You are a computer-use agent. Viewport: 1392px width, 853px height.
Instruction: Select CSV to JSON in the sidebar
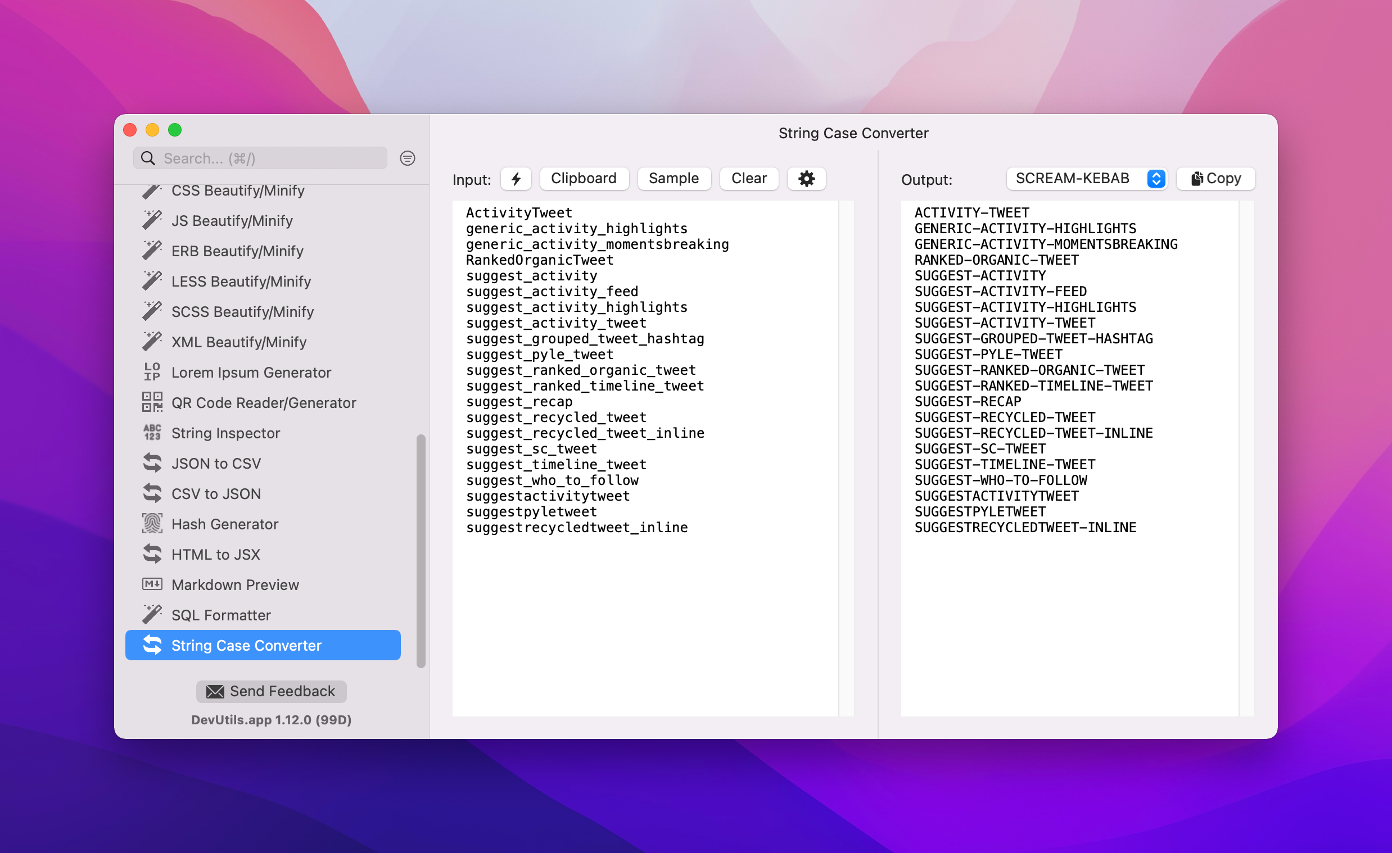click(x=216, y=494)
